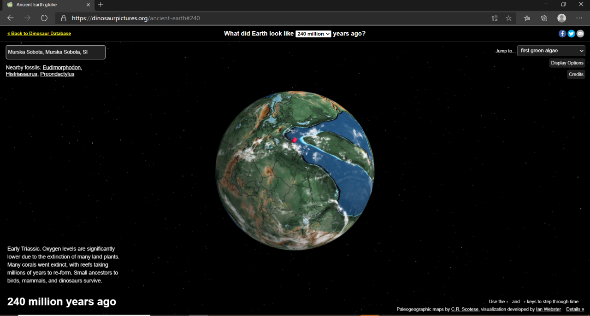The width and height of the screenshot is (590, 316).
Task: Open a new browser tab
Action: 100,5
